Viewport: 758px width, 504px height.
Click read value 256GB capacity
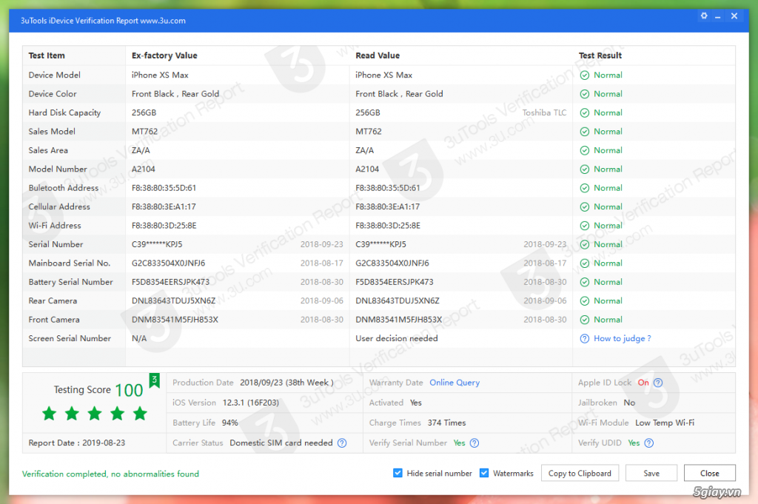click(367, 112)
